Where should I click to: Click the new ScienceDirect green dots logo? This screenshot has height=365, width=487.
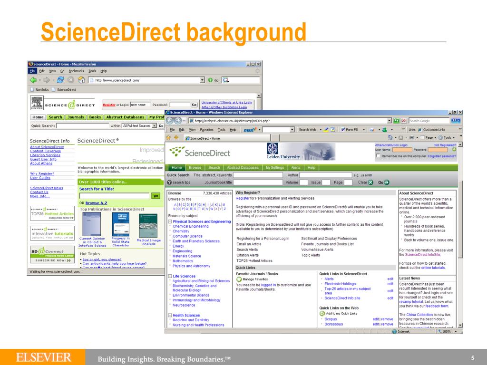point(177,151)
